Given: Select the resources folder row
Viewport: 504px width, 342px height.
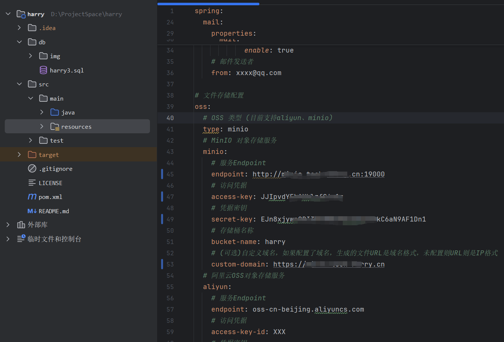Looking at the screenshot, I should [77, 127].
